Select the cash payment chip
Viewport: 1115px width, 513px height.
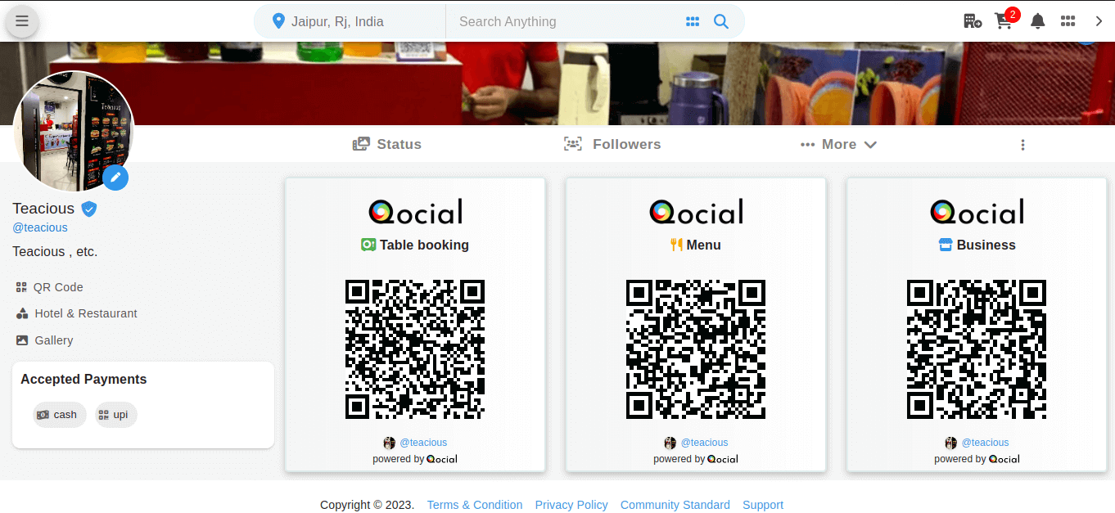(x=59, y=415)
